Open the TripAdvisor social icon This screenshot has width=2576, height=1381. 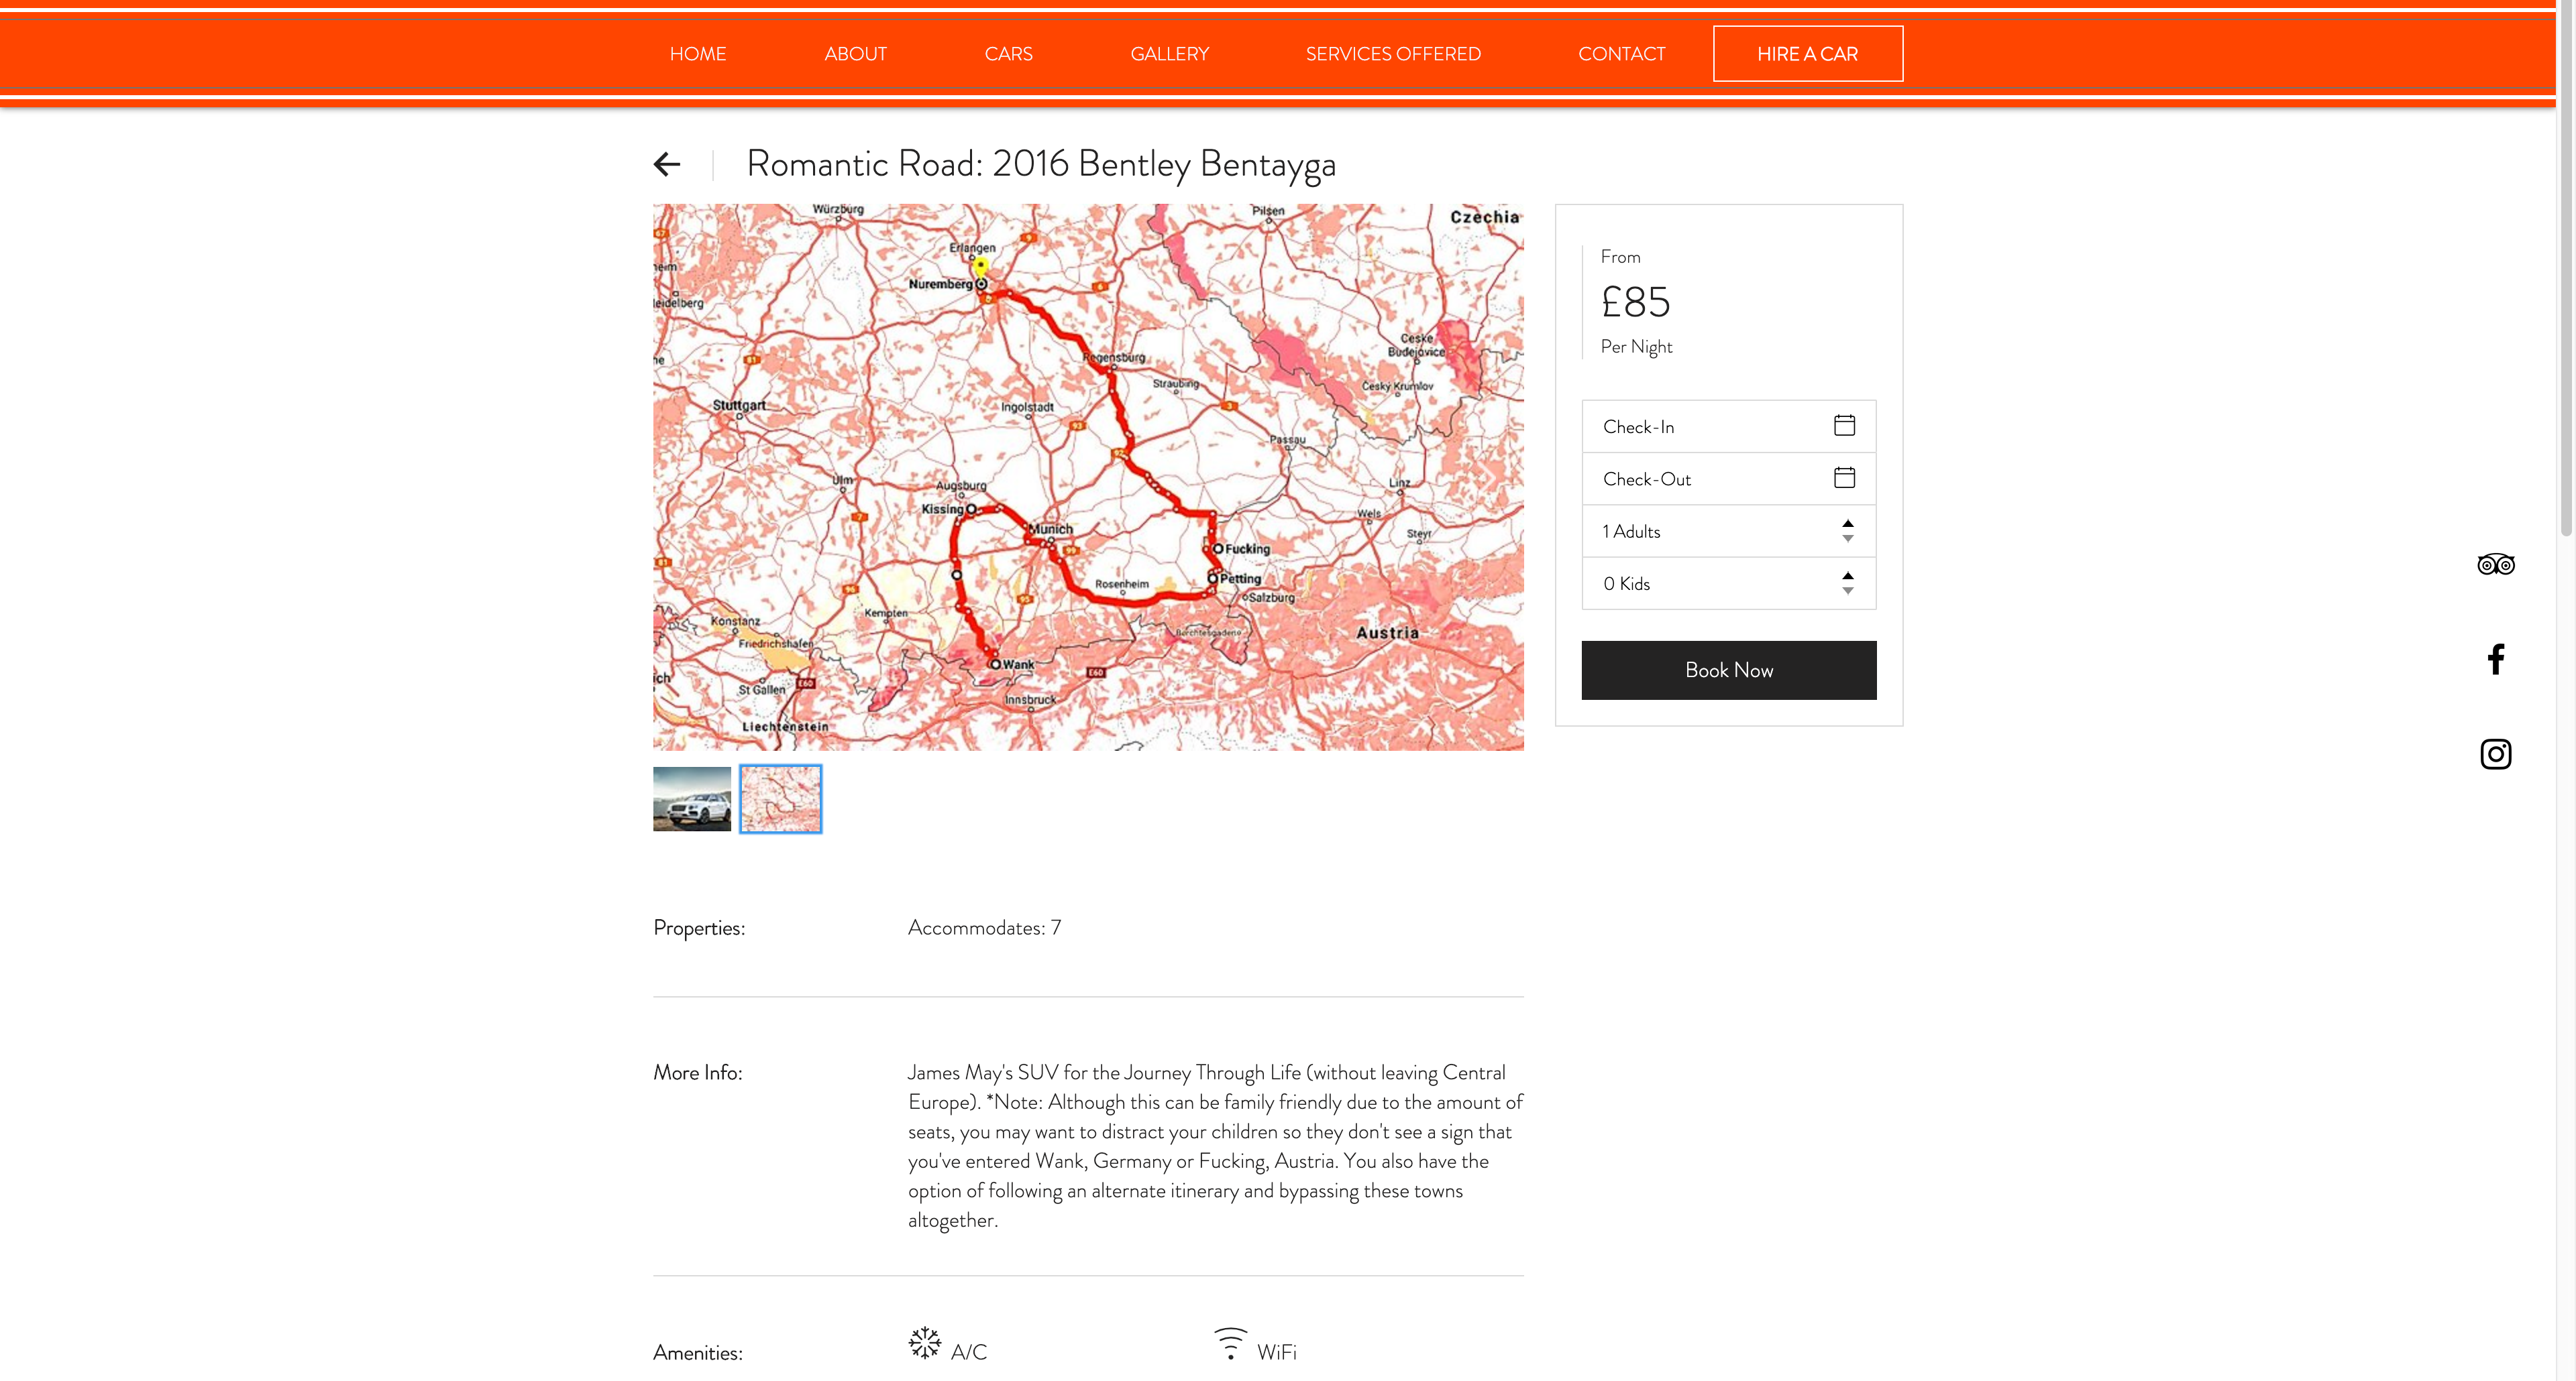pos(2495,564)
